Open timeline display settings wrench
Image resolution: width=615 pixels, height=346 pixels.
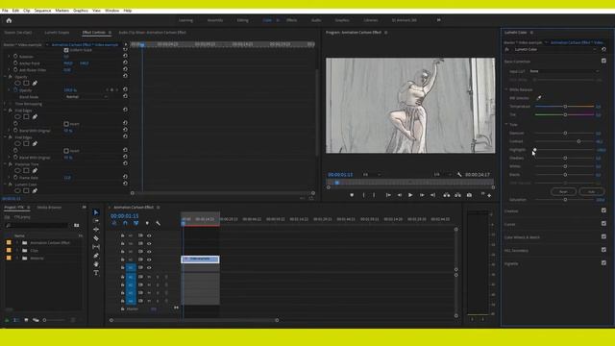tap(158, 223)
